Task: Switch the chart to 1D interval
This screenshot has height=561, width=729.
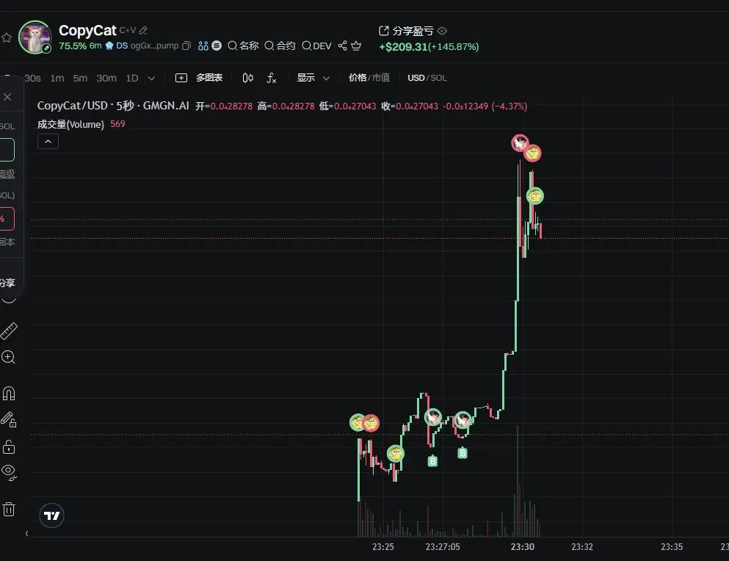Action: click(x=132, y=78)
